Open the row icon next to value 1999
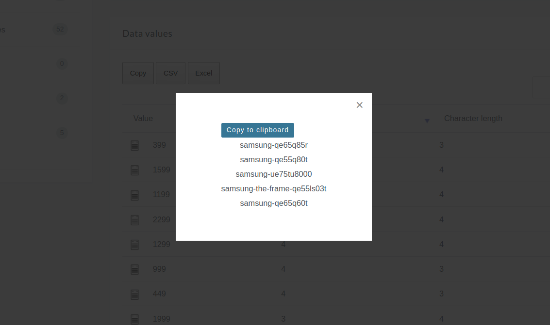 point(134,319)
